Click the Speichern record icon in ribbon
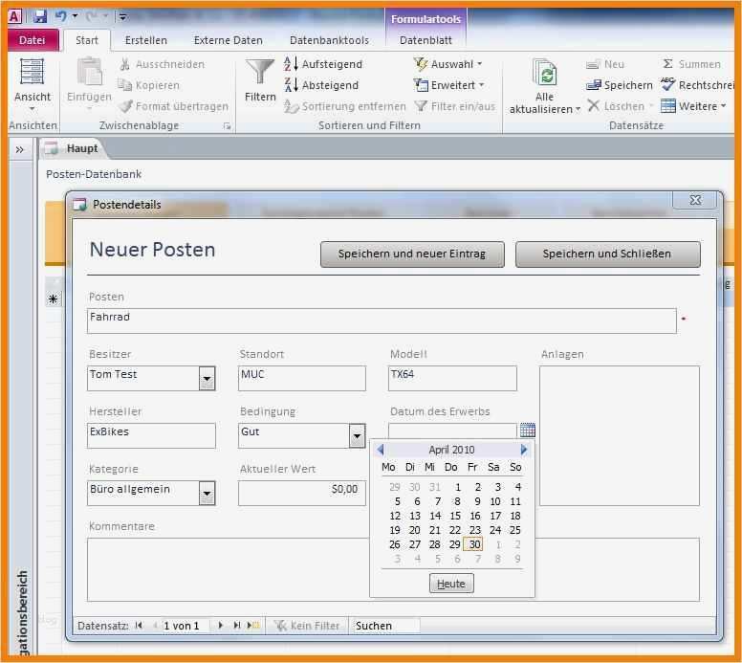This screenshot has width=742, height=663. click(594, 85)
